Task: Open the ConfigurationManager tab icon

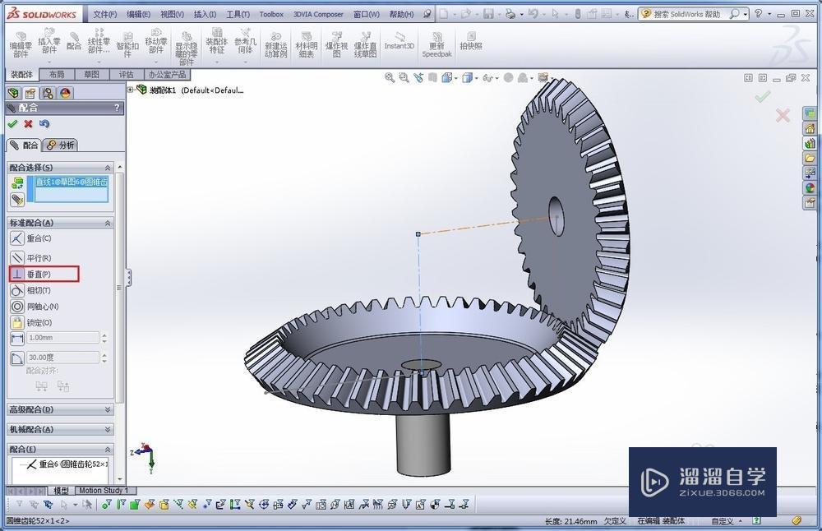Action: point(48,94)
